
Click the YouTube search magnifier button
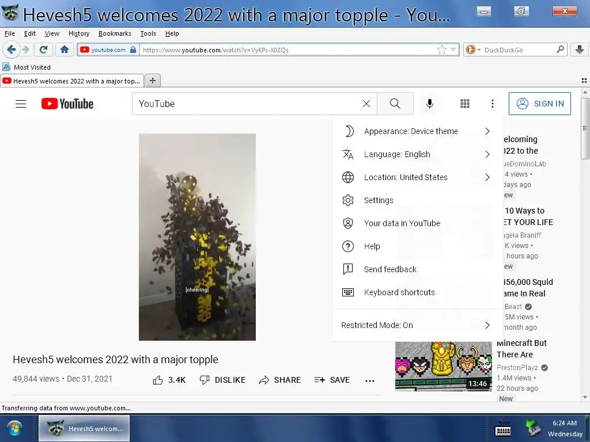(395, 104)
